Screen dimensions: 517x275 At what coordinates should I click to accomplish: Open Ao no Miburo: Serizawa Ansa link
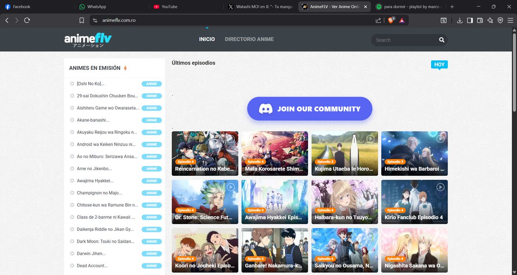click(x=107, y=156)
